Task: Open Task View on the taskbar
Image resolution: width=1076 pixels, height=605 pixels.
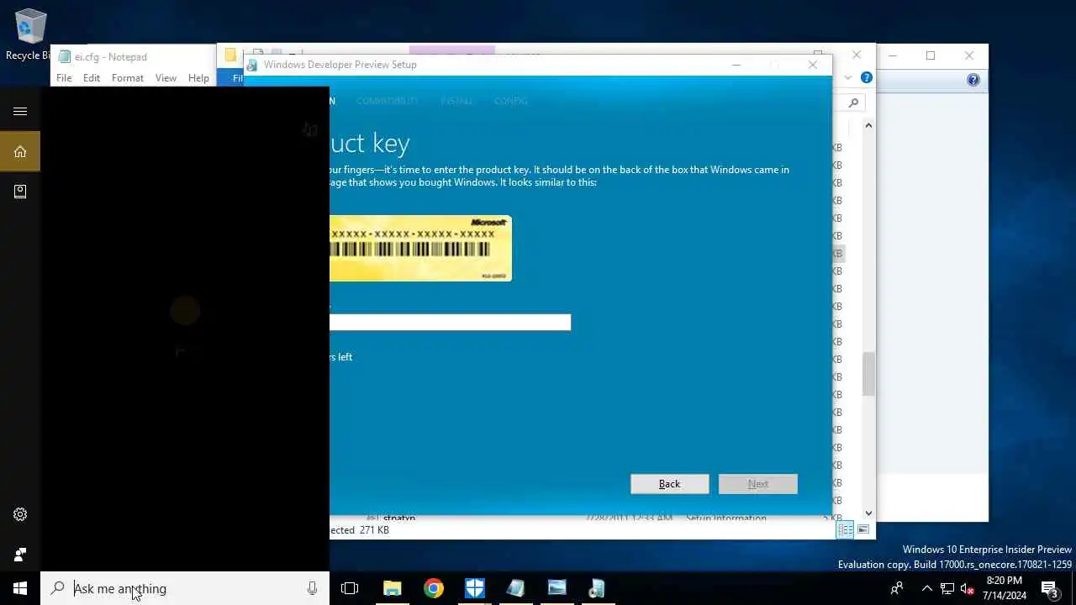Action: click(350, 588)
